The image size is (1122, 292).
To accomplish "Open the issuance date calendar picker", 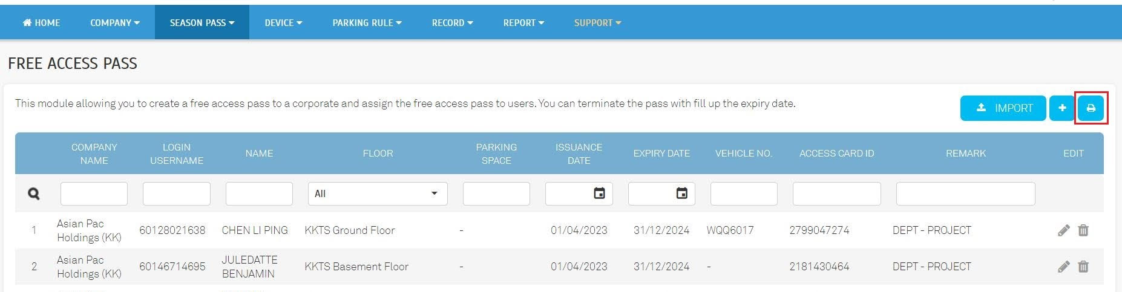I will (x=599, y=193).
